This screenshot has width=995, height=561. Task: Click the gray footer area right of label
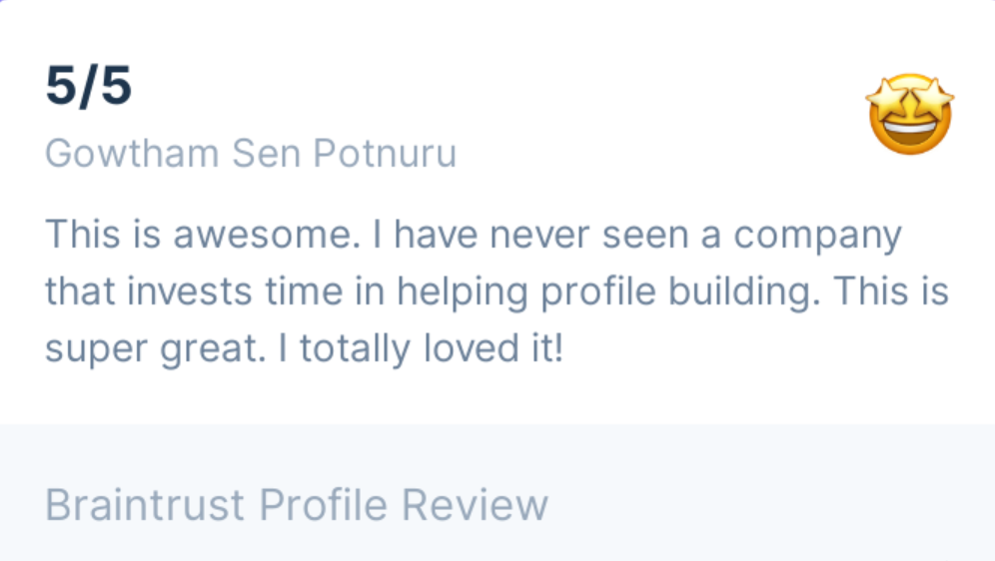(771, 505)
